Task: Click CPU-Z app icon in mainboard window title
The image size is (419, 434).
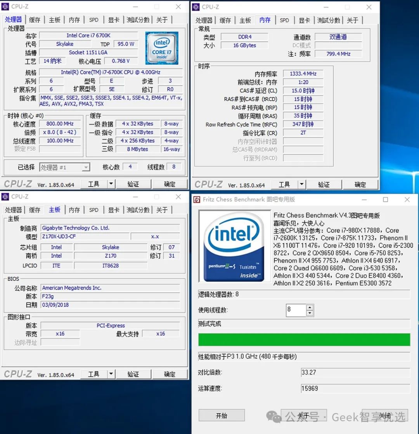Action: (5, 197)
